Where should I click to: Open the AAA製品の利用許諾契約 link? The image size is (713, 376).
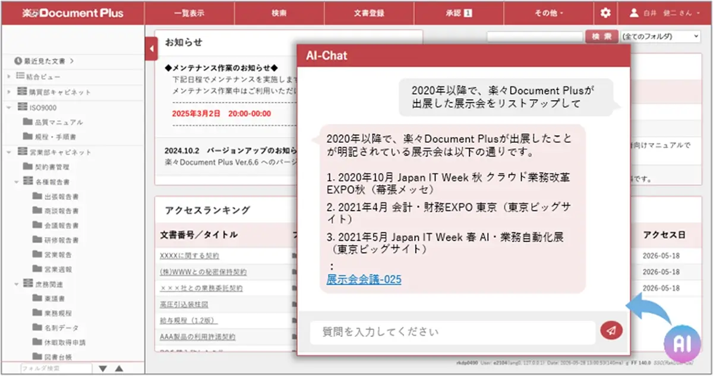[197, 337]
